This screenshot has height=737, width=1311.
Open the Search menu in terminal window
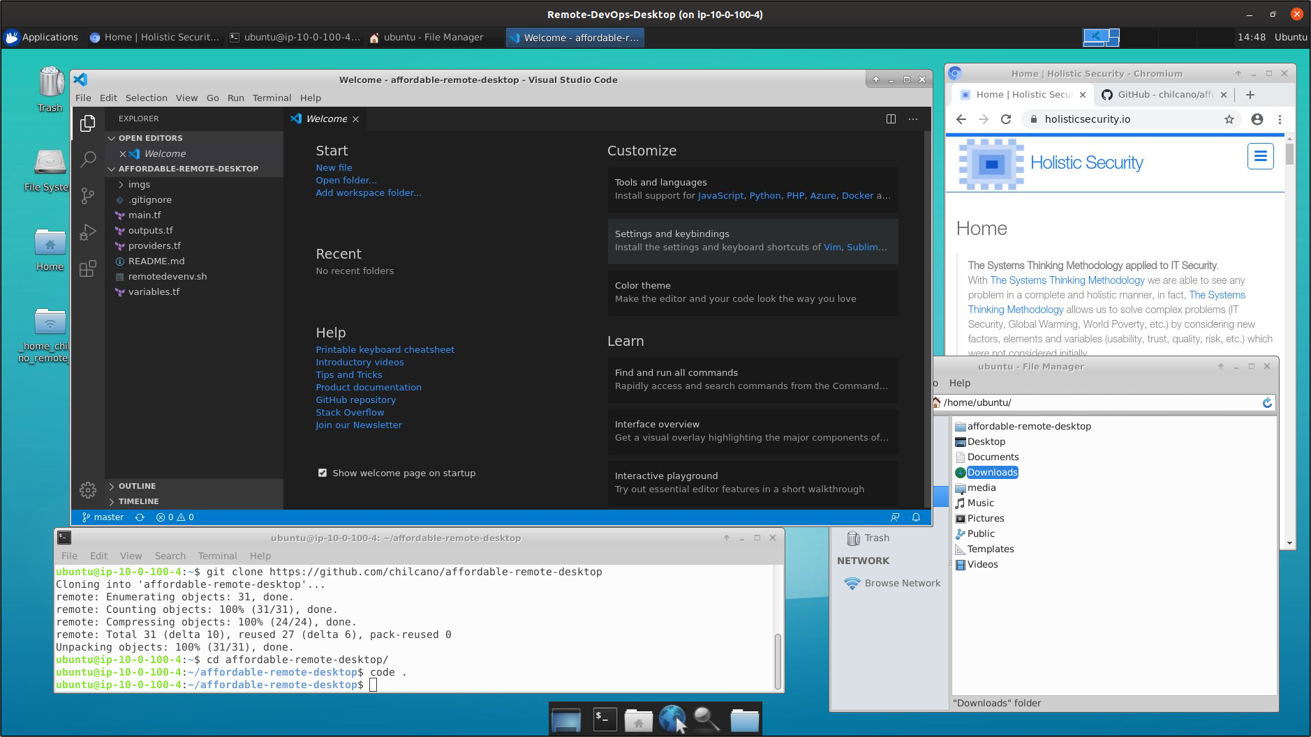point(170,556)
